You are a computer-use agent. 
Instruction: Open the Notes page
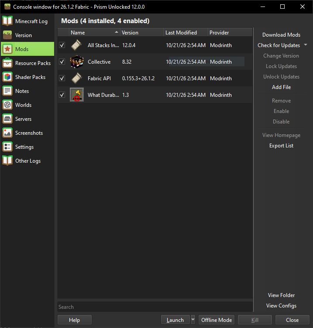(28, 91)
